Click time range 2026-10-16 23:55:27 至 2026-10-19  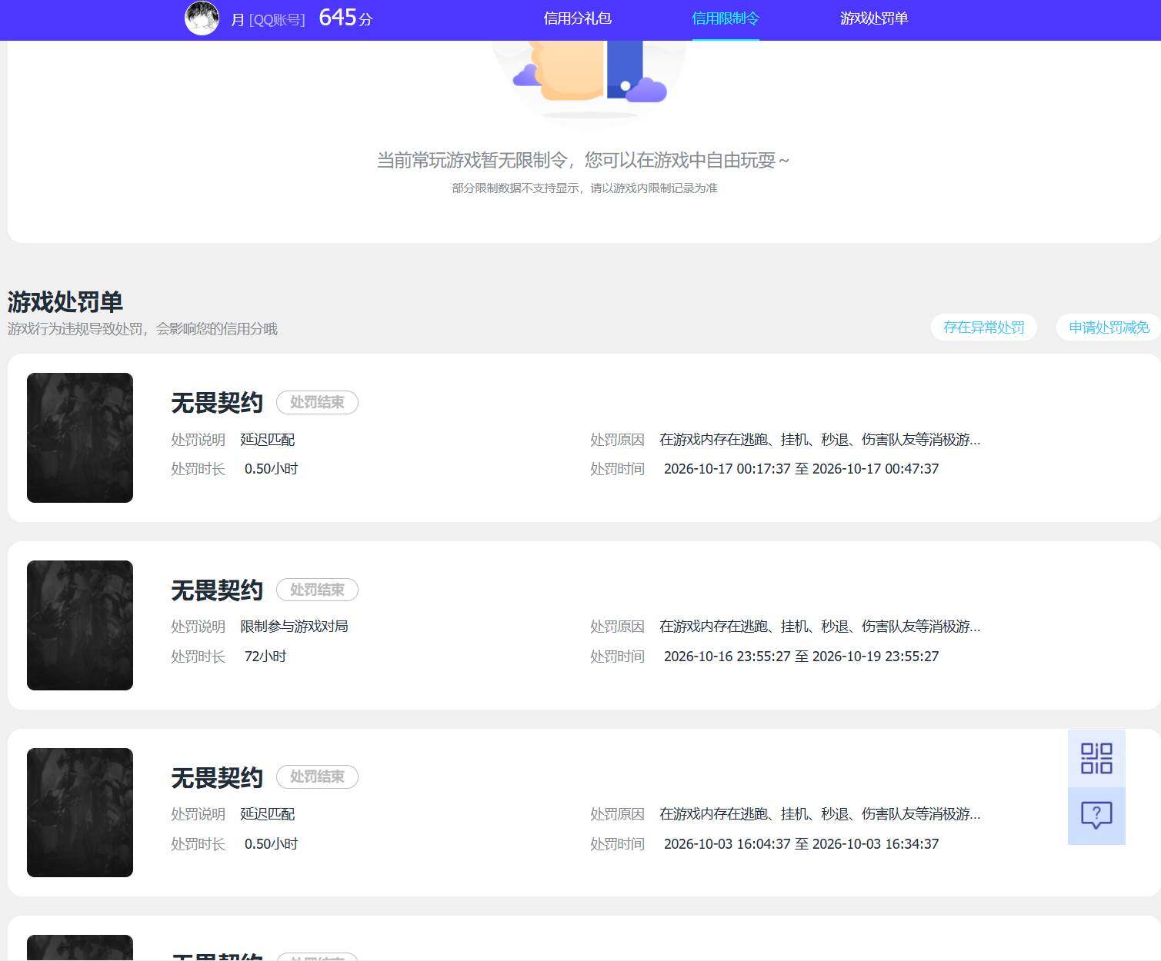point(801,657)
